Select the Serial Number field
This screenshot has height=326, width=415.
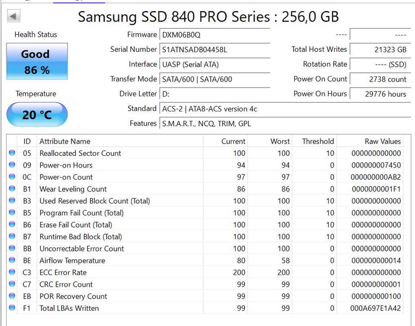215,50
